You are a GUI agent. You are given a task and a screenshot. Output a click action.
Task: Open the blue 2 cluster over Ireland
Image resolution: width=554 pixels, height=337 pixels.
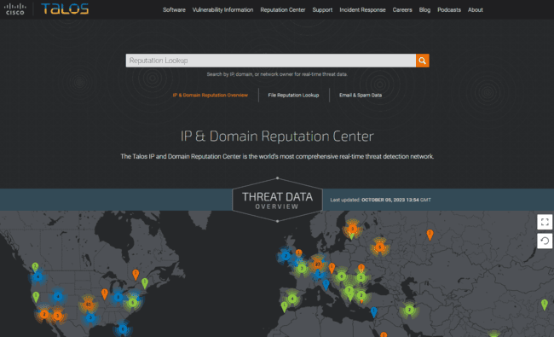[x=286, y=255]
